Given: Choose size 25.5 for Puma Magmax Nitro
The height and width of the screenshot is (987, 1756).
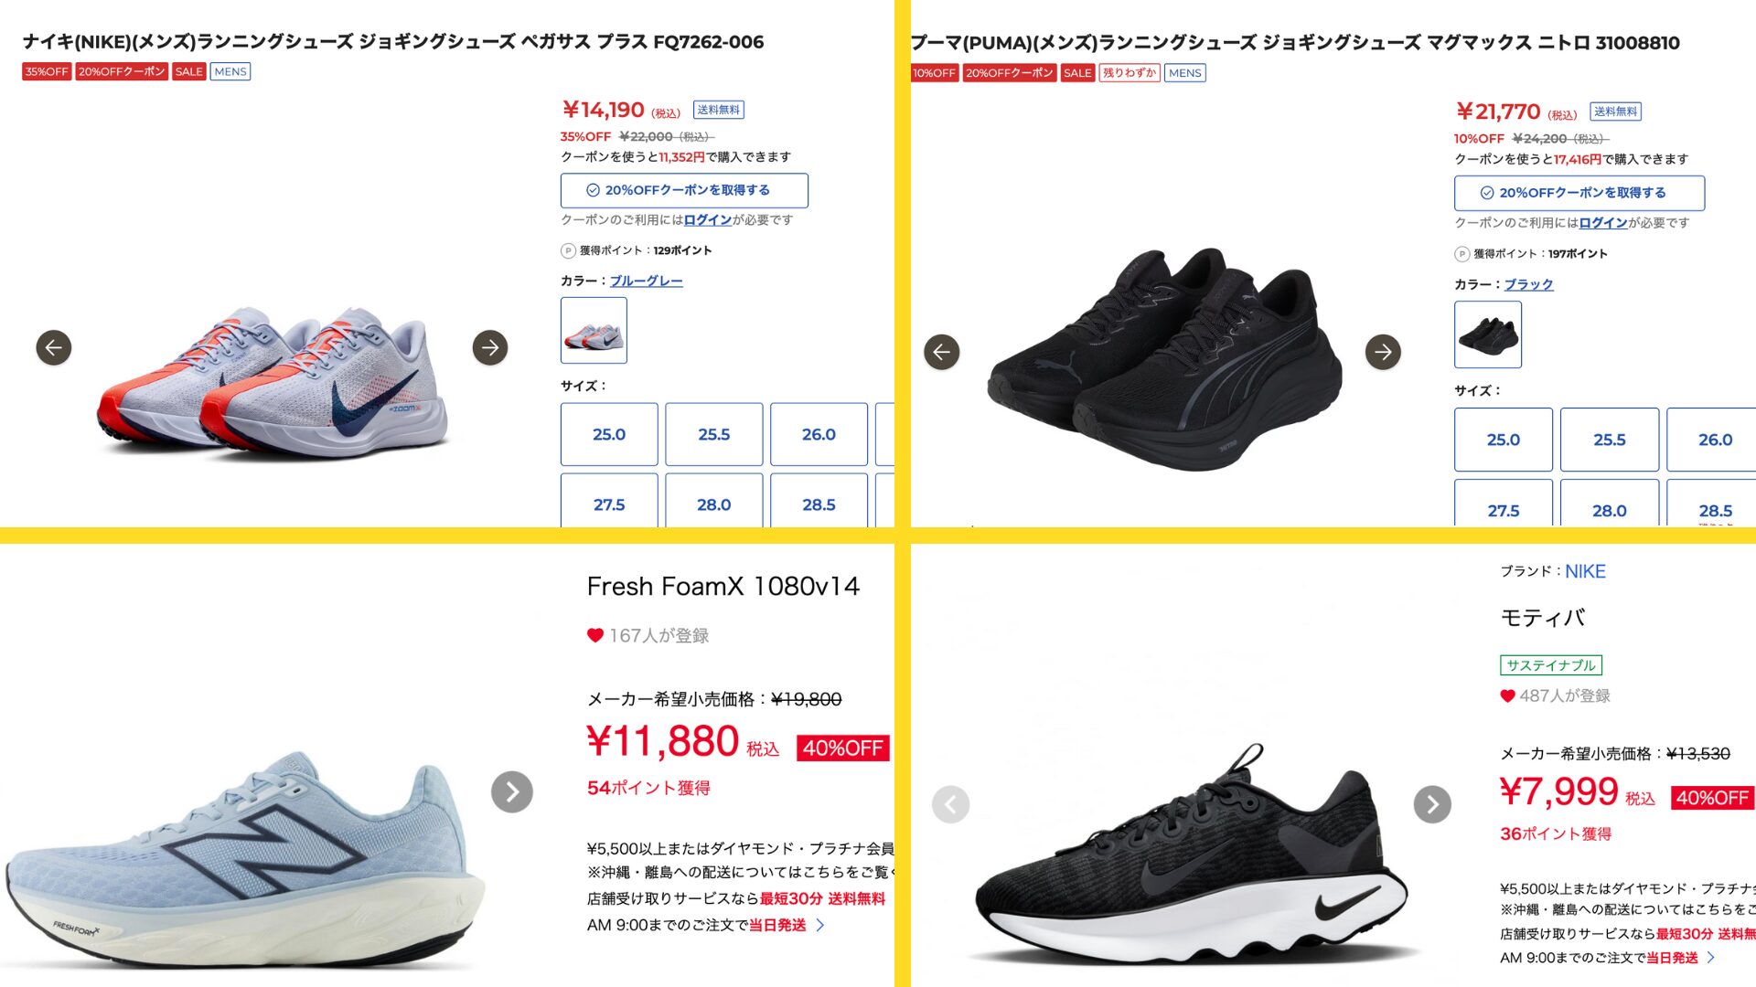Looking at the screenshot, I should (x=1610, y=440).
